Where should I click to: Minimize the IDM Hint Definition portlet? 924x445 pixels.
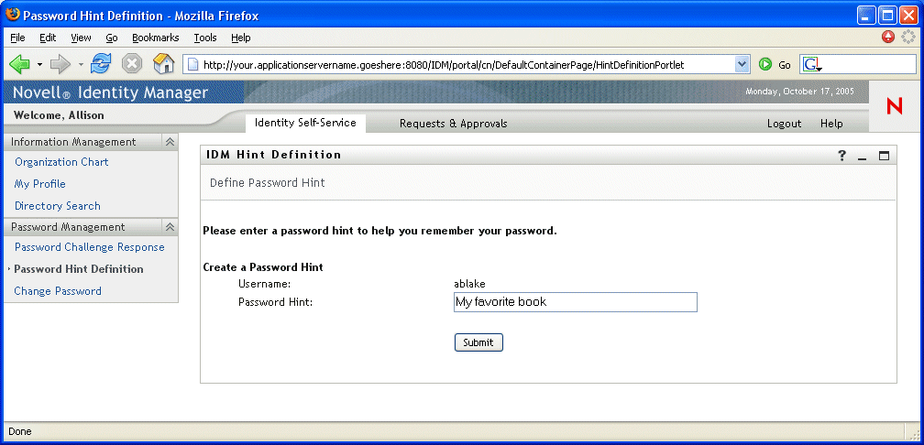863,157
